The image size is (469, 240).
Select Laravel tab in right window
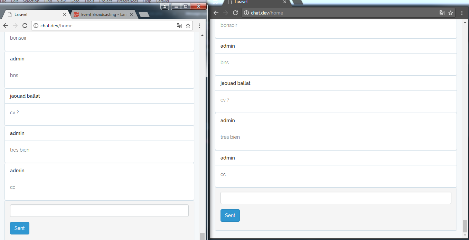pos(257,2)
